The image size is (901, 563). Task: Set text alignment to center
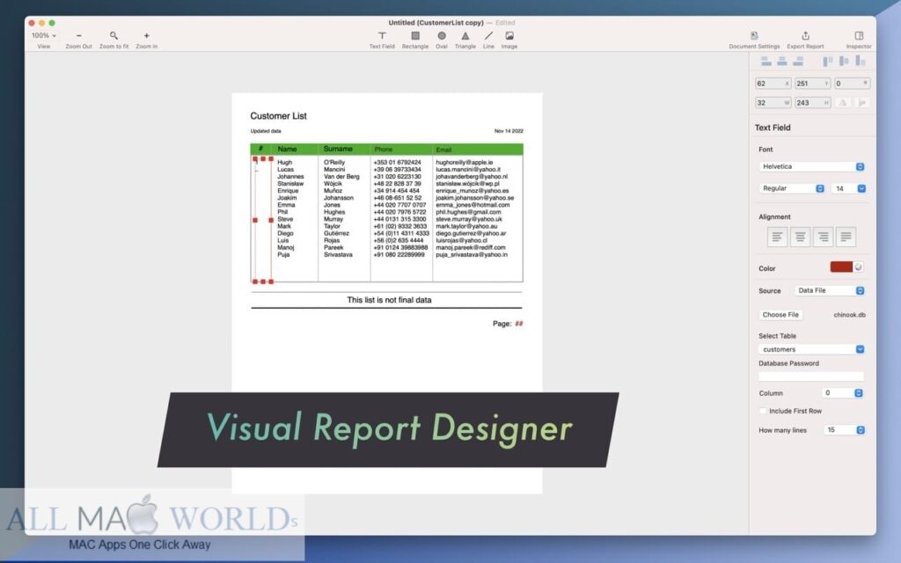click(800, 237)
